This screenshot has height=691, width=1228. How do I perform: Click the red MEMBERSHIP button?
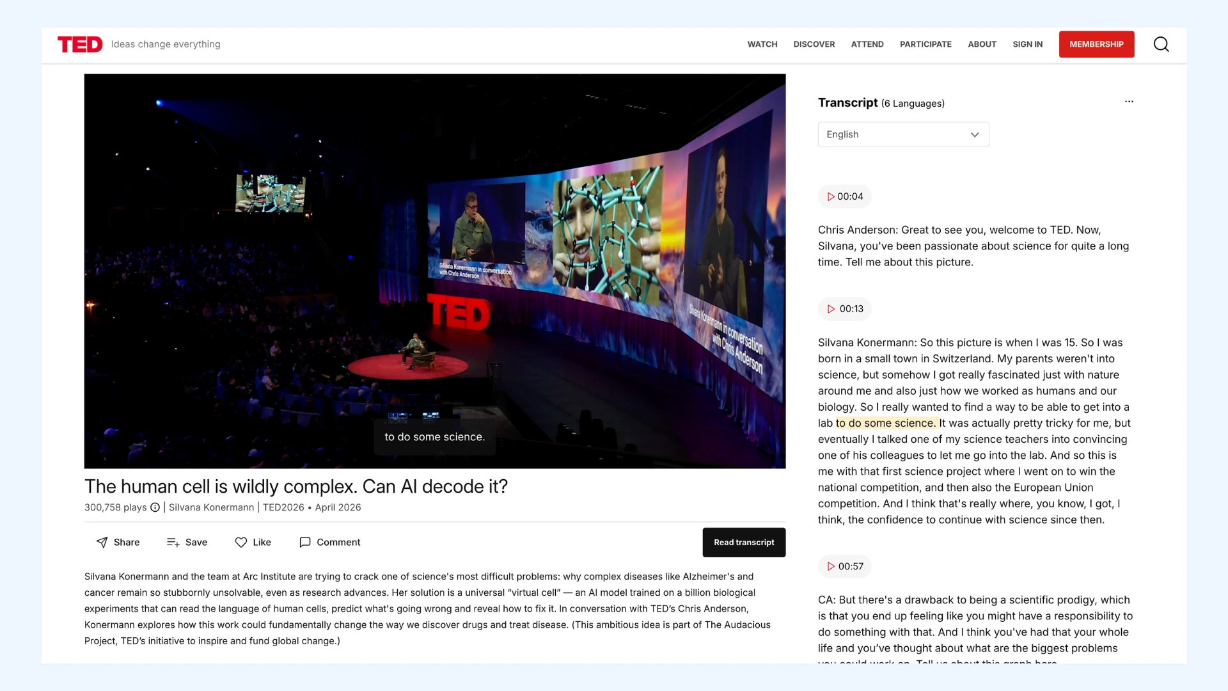click(x=1096, y=44)
